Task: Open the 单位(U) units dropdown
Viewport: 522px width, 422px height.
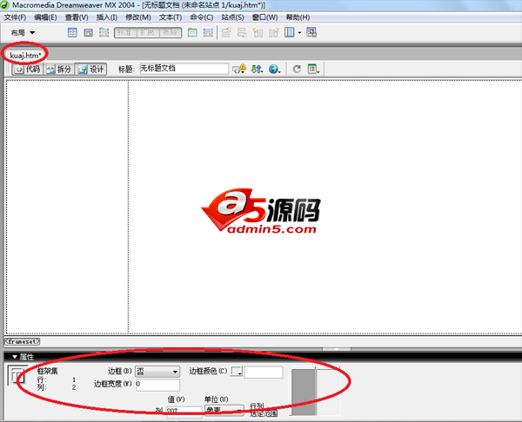Action: click(224, 411)
